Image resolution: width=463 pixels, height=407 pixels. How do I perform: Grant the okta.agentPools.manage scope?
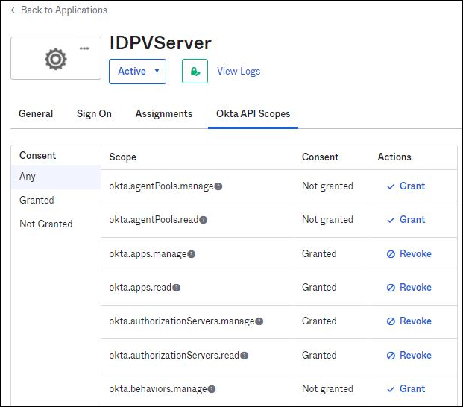(406, 186)
